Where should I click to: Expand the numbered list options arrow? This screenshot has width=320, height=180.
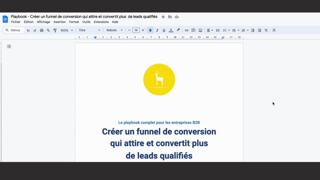click(248, 30)
